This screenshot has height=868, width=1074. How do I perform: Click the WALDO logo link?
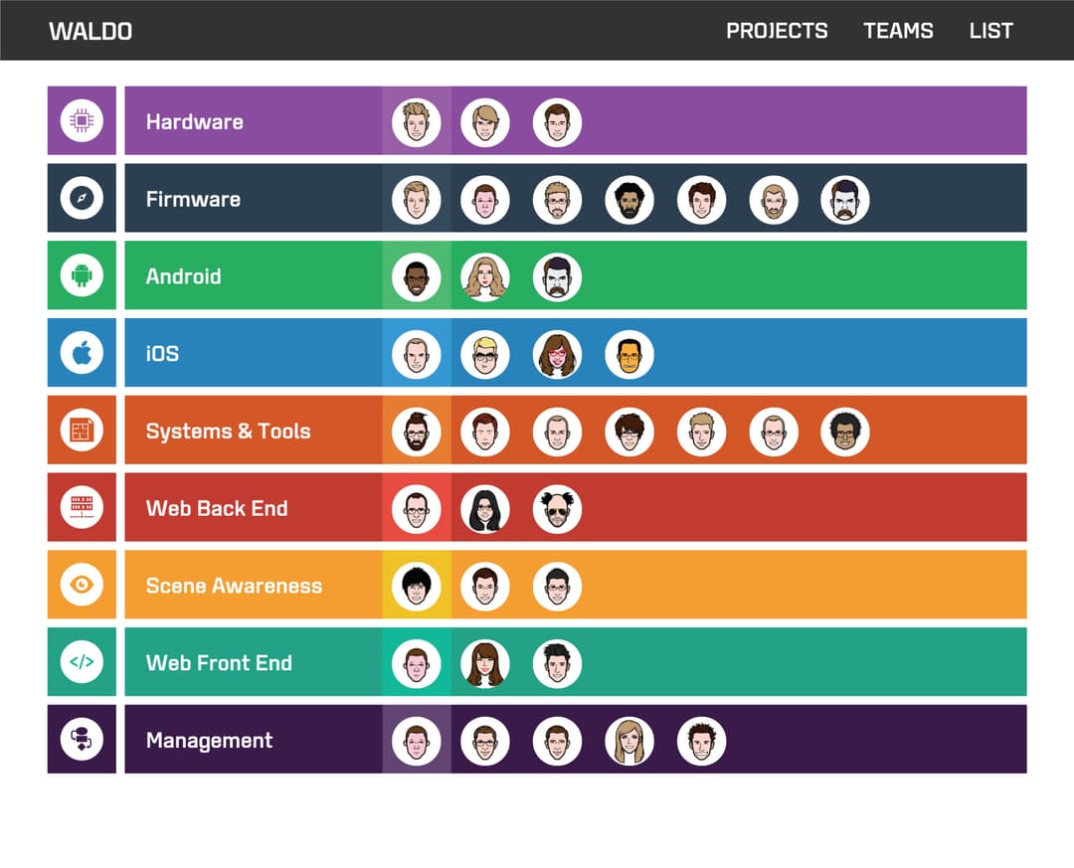pos(90,32)
